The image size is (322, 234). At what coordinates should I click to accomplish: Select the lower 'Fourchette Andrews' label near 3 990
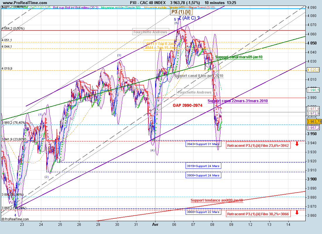(x=194, y=92)
